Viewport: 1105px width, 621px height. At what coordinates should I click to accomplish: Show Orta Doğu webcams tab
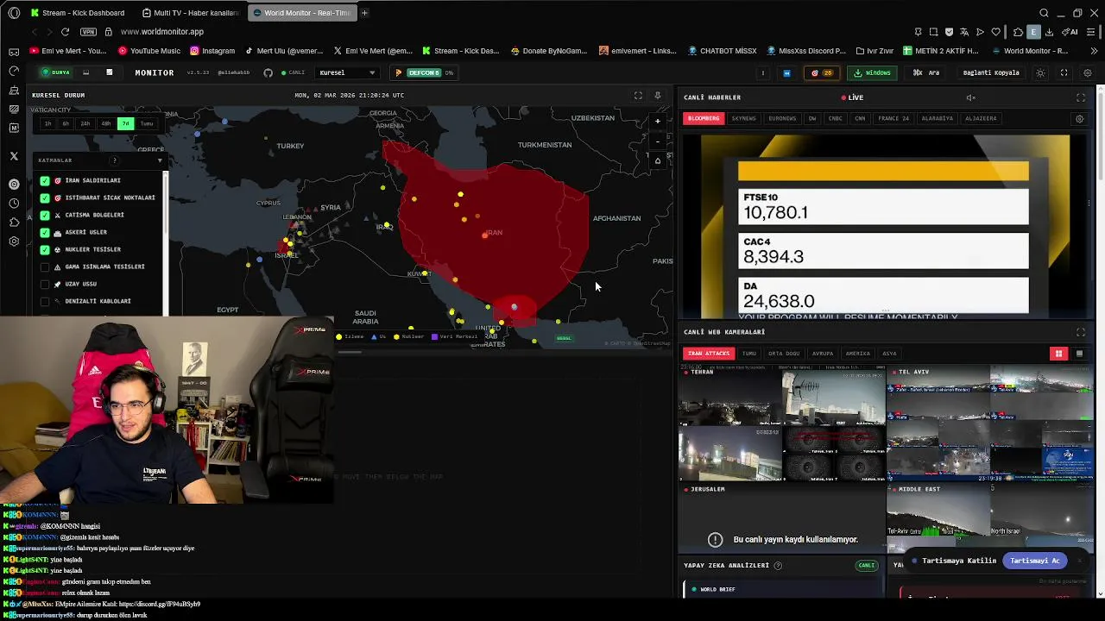coord(784,354)
